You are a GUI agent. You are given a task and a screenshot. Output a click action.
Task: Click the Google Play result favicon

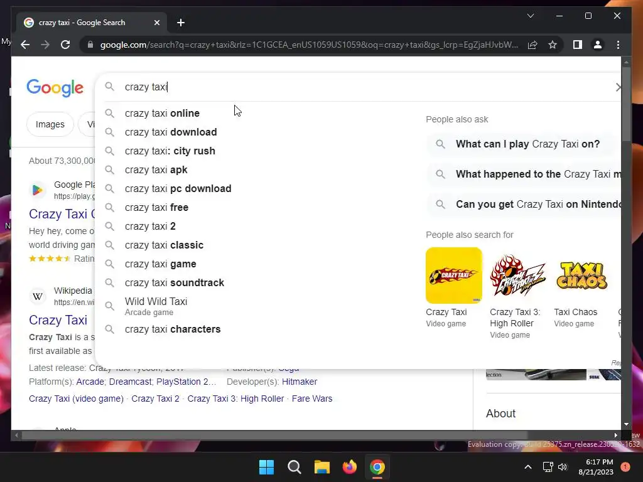[38, 190]
